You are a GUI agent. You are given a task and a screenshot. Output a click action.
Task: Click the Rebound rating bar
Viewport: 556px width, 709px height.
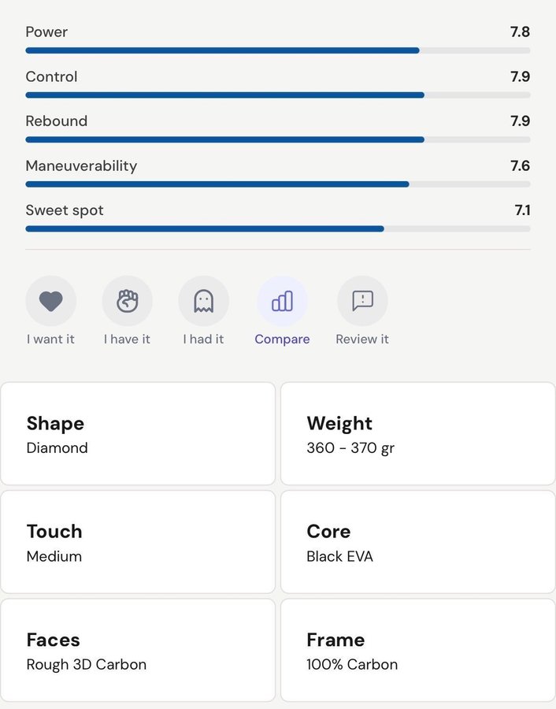click(x=277, y=139)
